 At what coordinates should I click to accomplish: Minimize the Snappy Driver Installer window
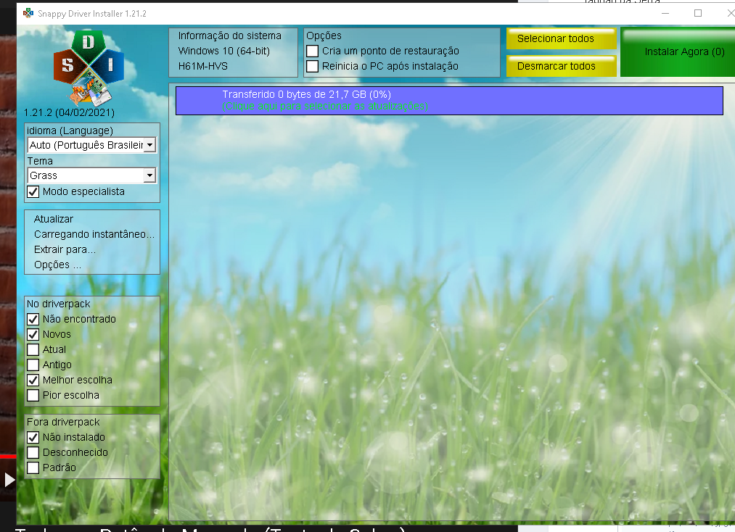[x=665, y=14]
